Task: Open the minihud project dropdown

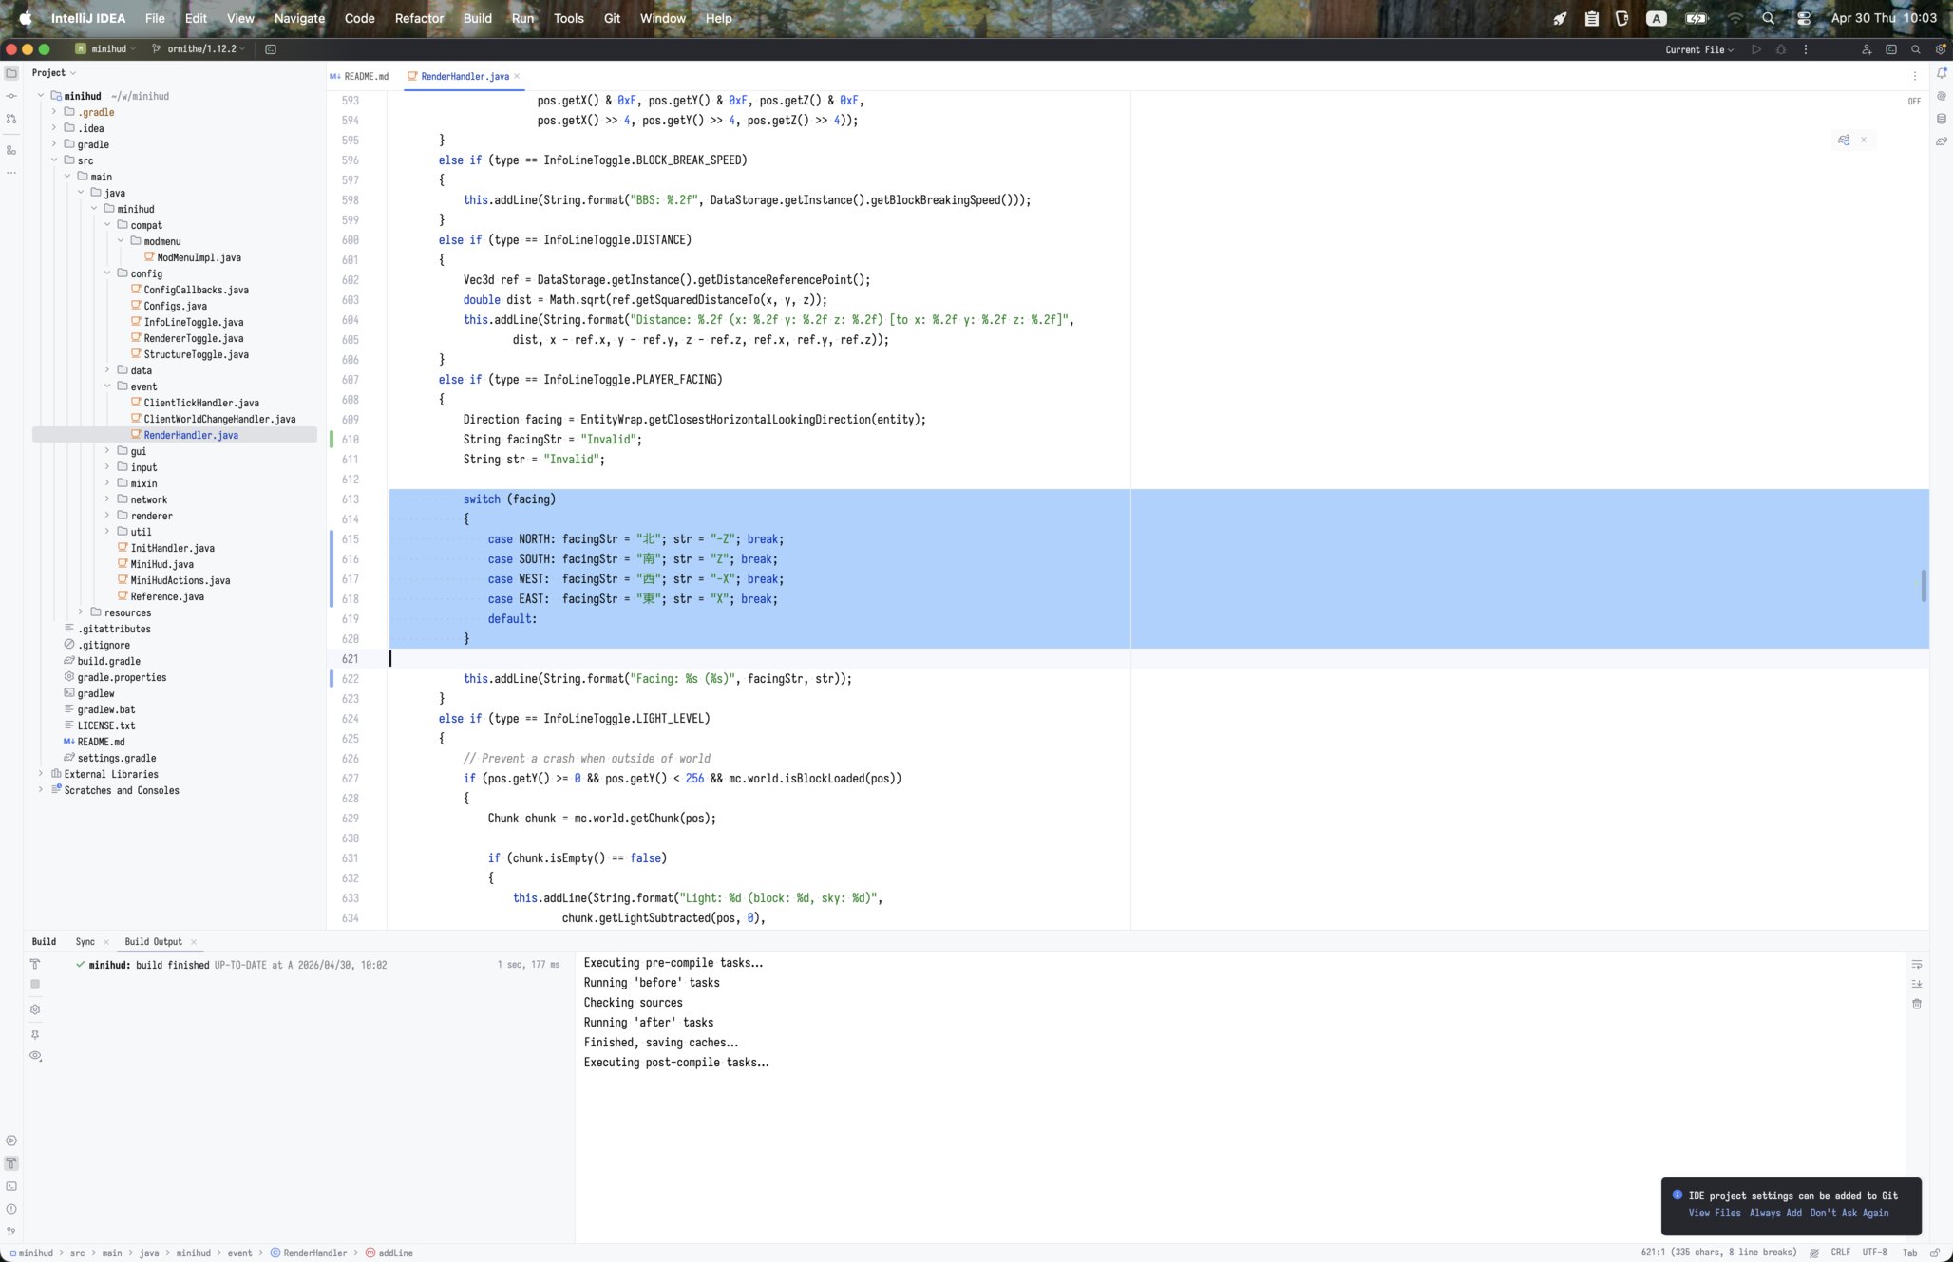Action: pyautogui.click(x=105, y=48)
